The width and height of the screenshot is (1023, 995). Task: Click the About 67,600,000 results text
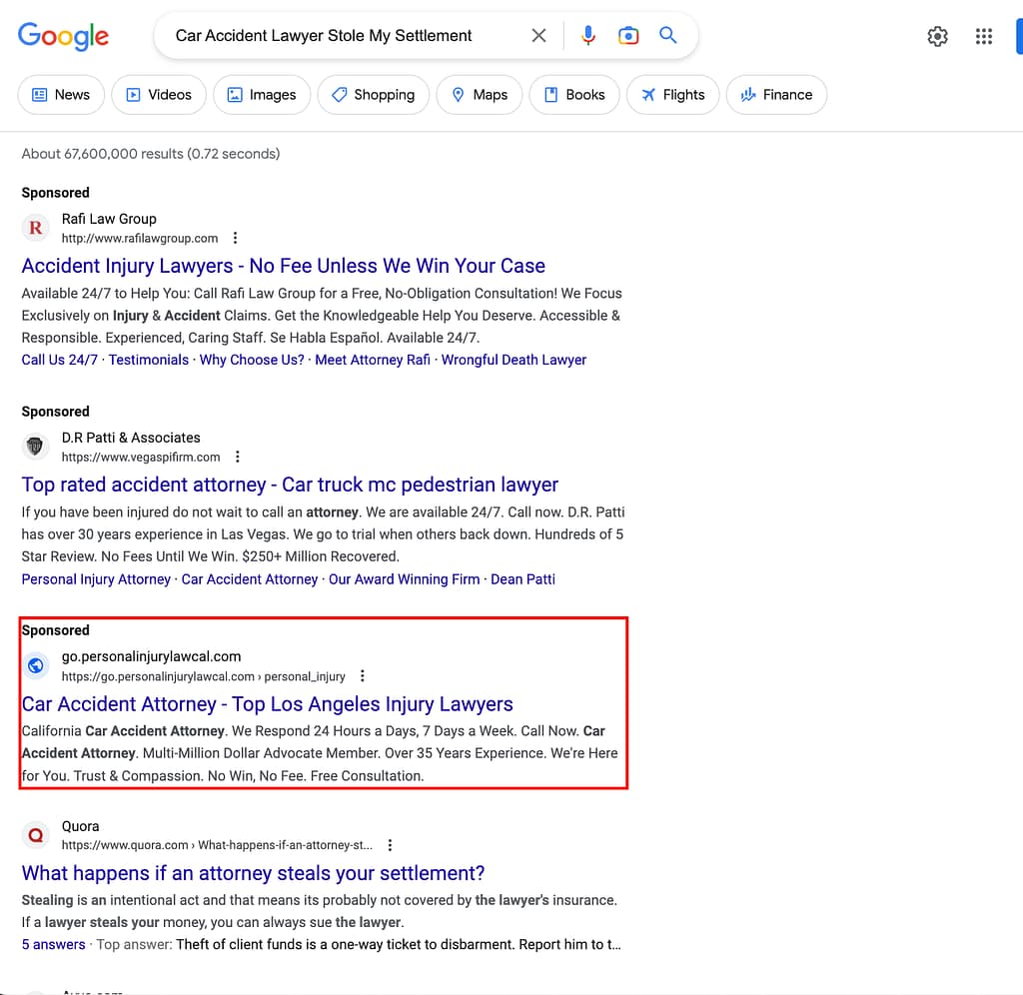point(151,153)
